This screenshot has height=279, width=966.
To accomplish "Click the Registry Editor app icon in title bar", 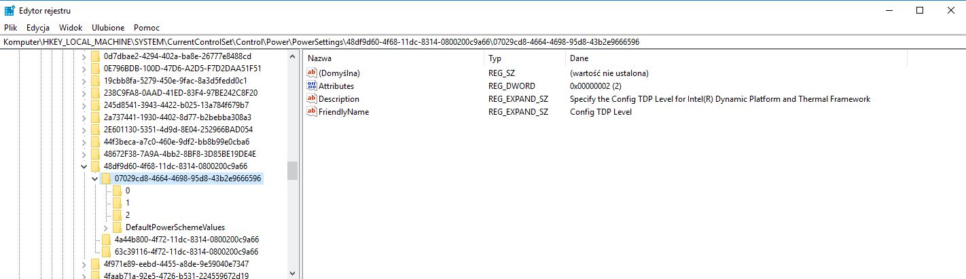I will point(10,11).
